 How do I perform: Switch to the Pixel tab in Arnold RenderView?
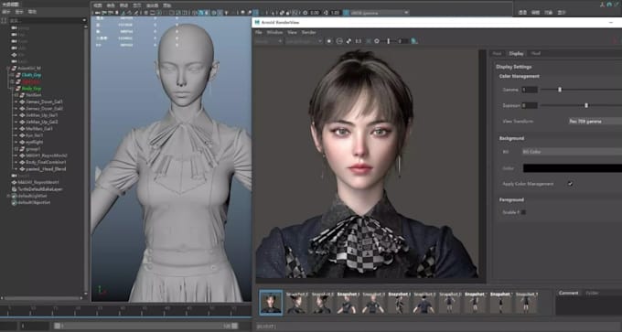click(535, 54)
